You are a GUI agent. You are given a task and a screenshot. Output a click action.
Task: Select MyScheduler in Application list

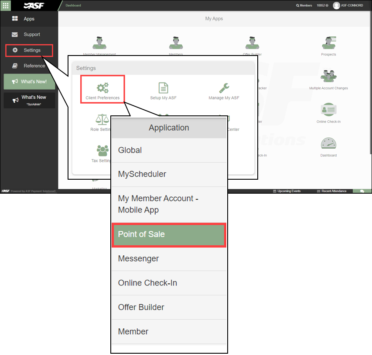click(x=169, y=174)
